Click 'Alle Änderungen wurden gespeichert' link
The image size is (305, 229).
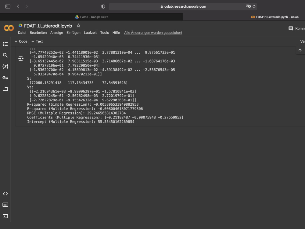coord(153,33)
